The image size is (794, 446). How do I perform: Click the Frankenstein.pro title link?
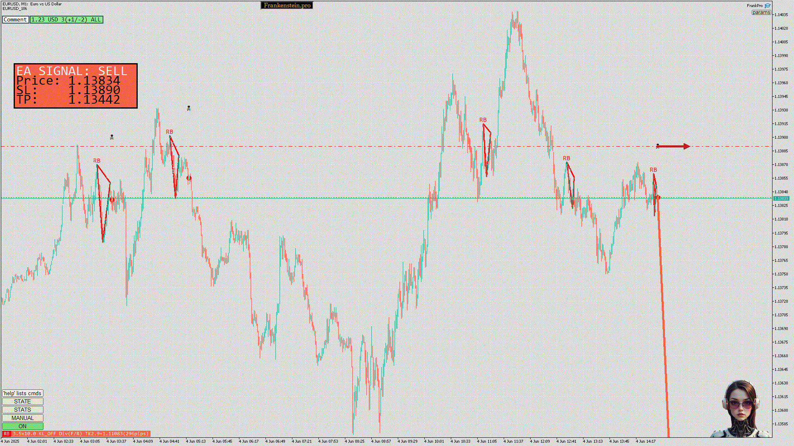tap(287, 5)
